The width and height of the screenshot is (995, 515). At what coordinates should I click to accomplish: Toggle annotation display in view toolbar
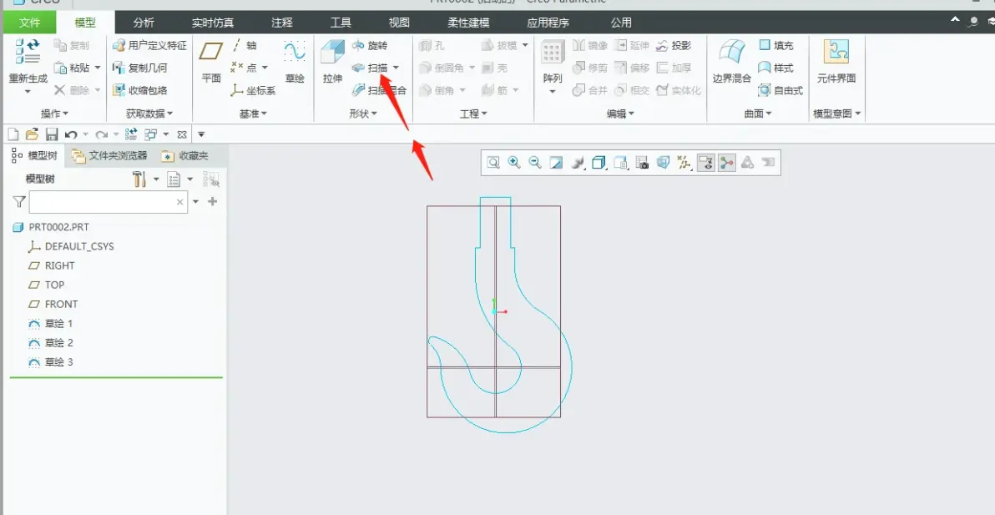[x=705, y=163]
